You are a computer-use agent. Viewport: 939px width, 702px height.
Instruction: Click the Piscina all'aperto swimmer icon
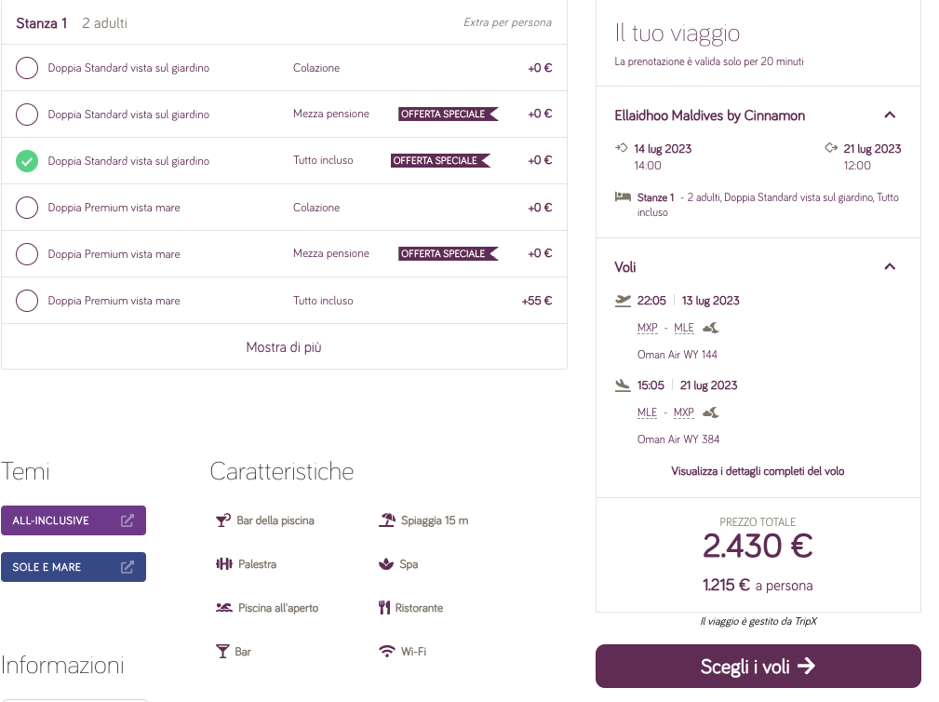223,608
